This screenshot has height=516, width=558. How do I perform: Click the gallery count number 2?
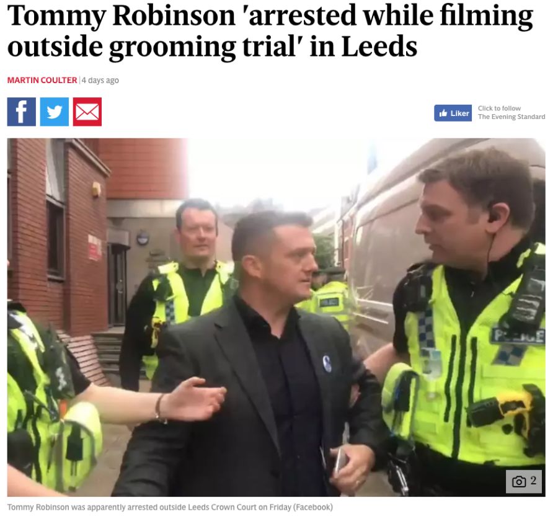tap(533, 481)
